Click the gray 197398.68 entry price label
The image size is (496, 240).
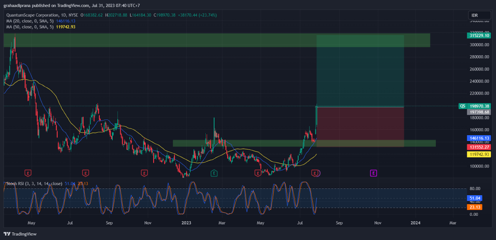pyautogui.click(x=479, y=112)
